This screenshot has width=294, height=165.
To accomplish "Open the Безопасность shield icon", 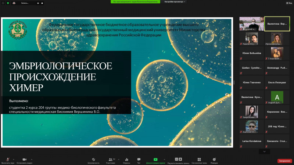I will pyautogui.click(x=93, y=159).
